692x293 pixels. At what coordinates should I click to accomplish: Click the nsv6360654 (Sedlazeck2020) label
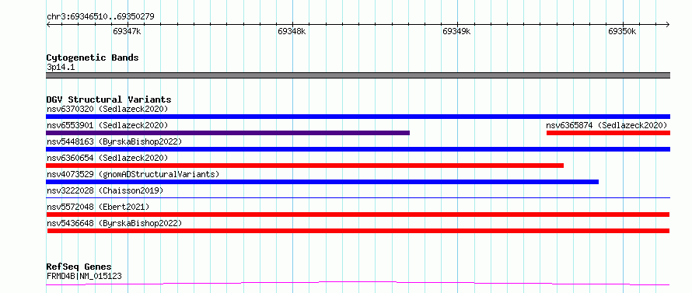tap(107, 158)
